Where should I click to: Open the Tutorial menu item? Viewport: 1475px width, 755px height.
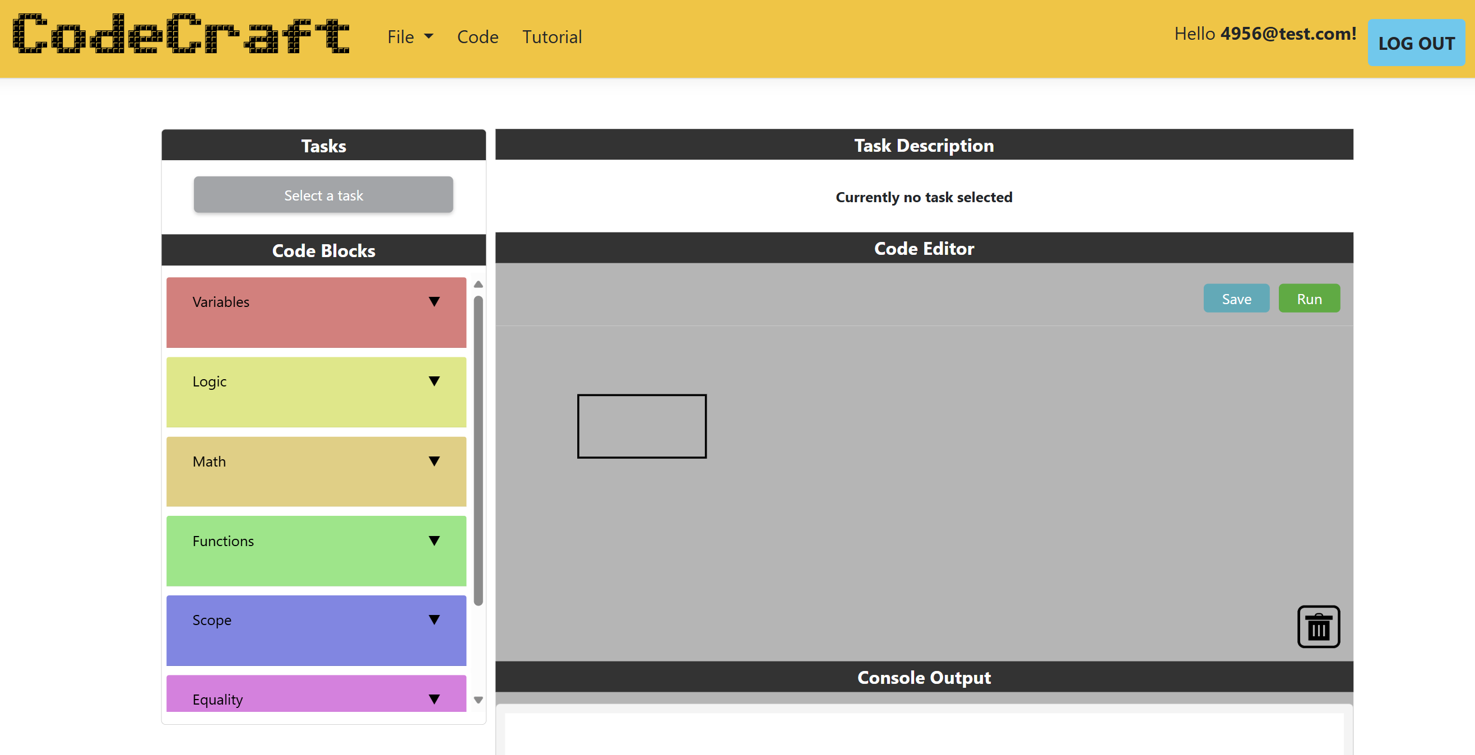[x=551, y=37]
